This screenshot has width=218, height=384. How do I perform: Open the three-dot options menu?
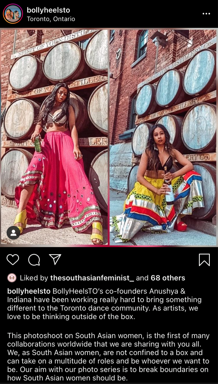tap(206, 14)
